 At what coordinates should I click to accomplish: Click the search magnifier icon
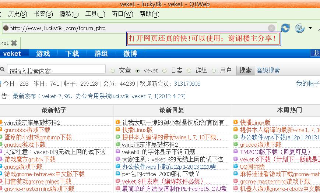coord(2,69)
